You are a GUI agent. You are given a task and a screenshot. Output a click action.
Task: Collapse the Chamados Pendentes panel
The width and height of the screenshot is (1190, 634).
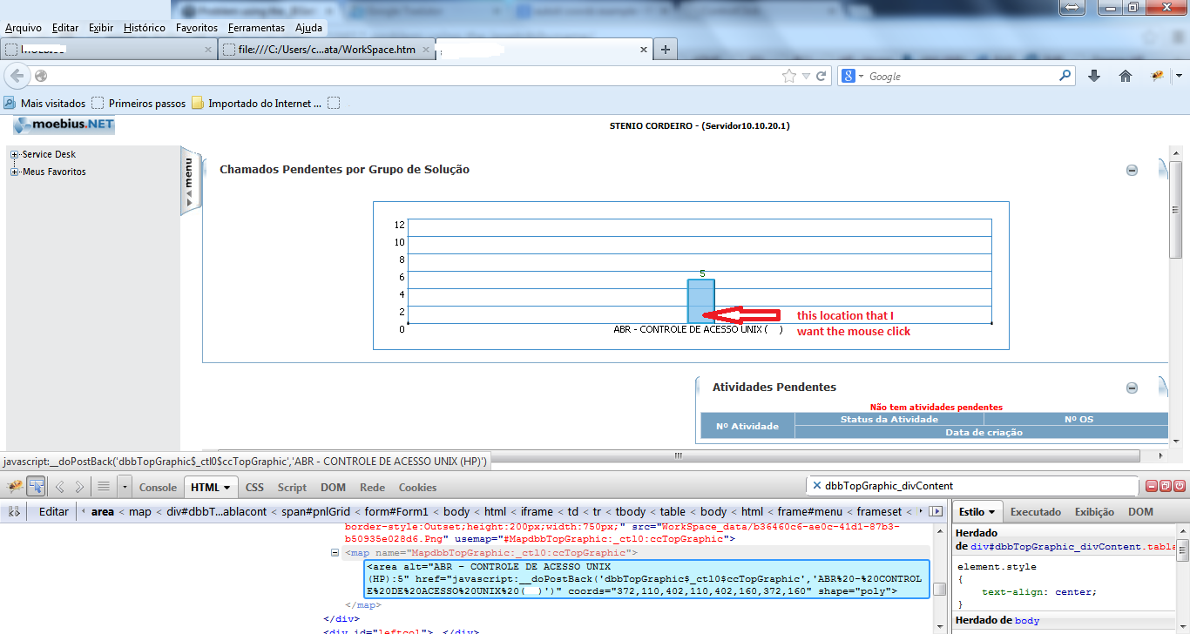tap(1132, 171)
